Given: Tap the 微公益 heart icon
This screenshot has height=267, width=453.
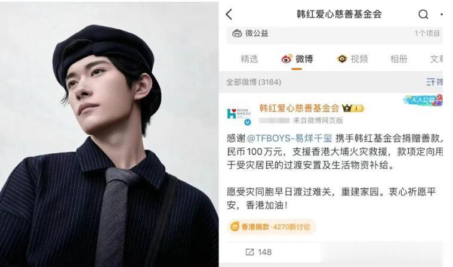Looking at the screenshot, I should [x=237, y=33].
